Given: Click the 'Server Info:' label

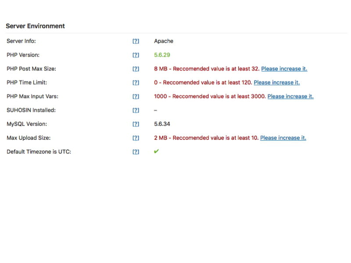Looking at the screenshot, I should tap(21, 41).
